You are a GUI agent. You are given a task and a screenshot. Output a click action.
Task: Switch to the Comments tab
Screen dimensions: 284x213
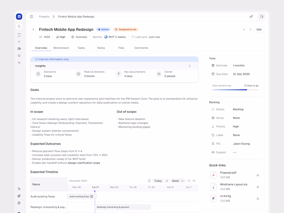click(141, 48)
